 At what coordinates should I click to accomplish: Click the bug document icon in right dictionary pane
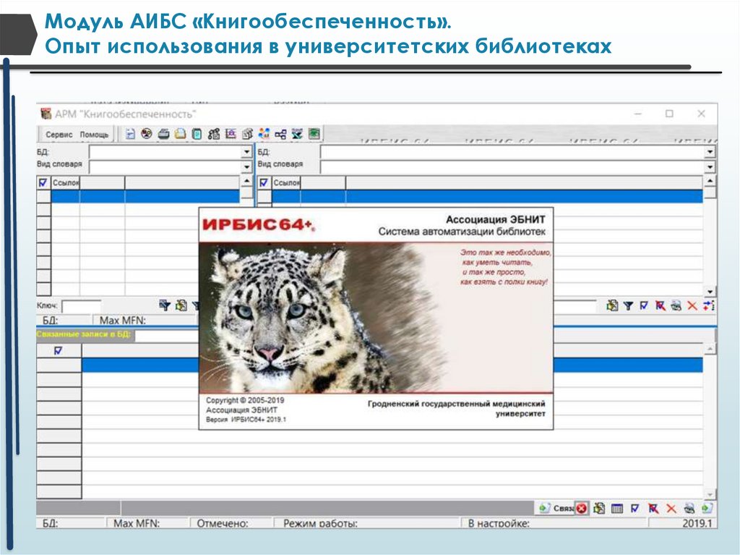click(x=612, y=305)
